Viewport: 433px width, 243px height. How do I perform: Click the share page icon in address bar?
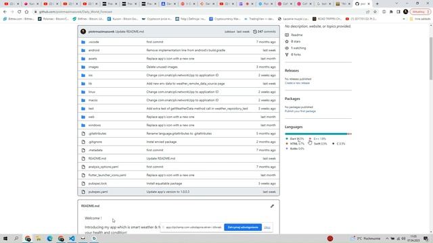pos(367,12)
